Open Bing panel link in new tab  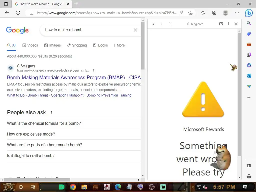(x=221, y=24)
